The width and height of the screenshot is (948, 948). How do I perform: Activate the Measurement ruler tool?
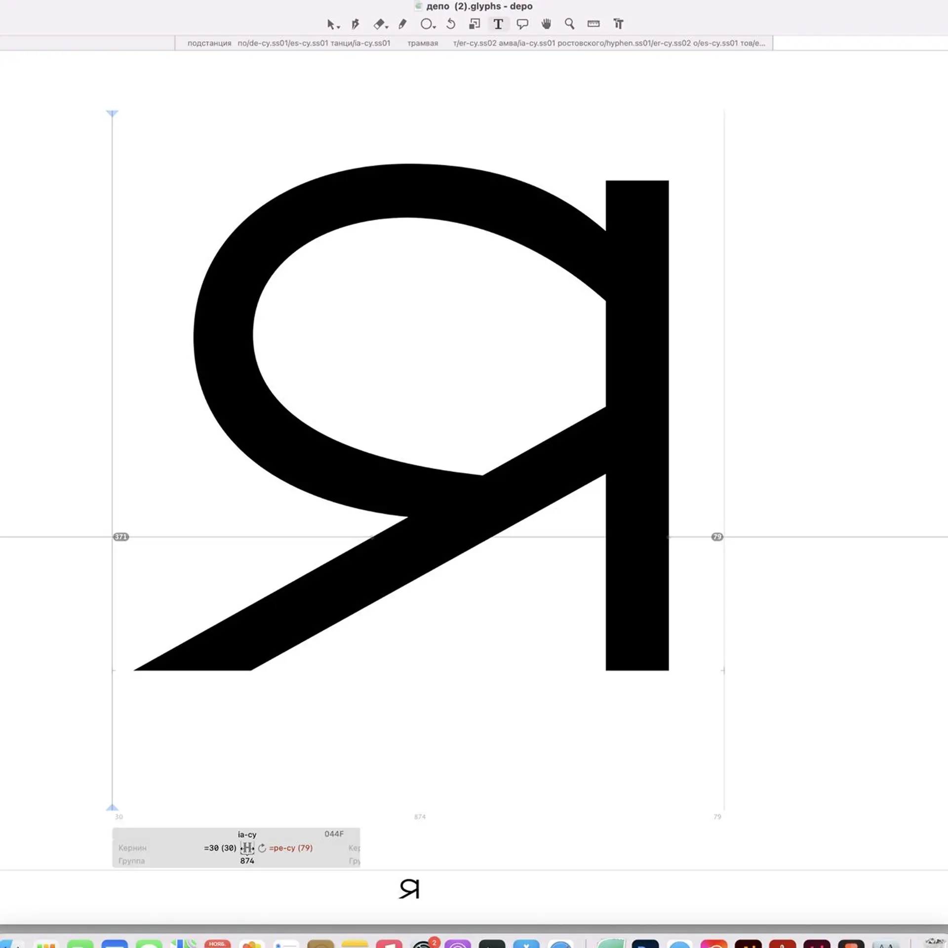click(x=593, y=24)
